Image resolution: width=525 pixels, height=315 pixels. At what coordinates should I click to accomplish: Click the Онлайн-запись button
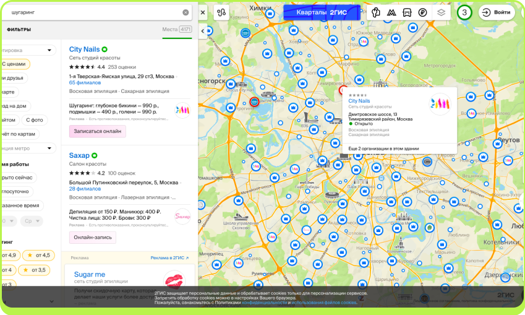tap(93, 237)
